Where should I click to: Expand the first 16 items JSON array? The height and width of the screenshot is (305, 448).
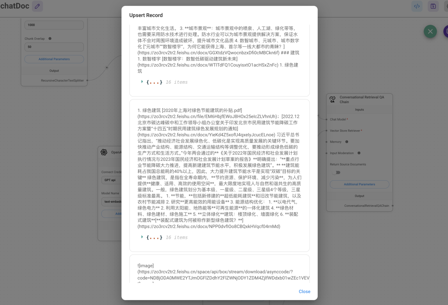click(x=142, y=82)
